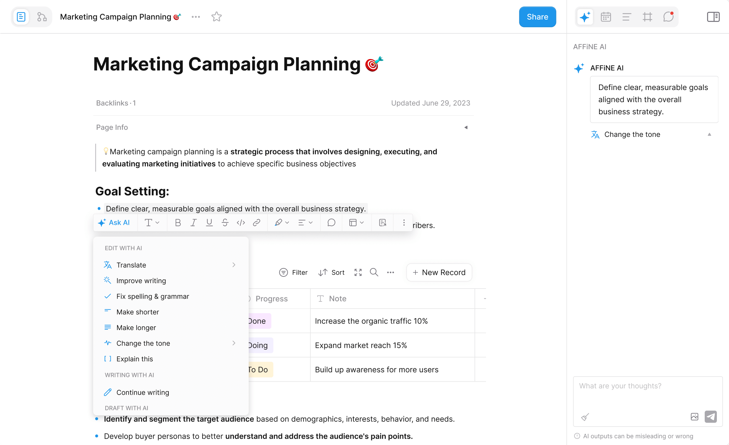729x445 pixels.
Task: Toggle the right sidebar panel
Action: point(713,17)
